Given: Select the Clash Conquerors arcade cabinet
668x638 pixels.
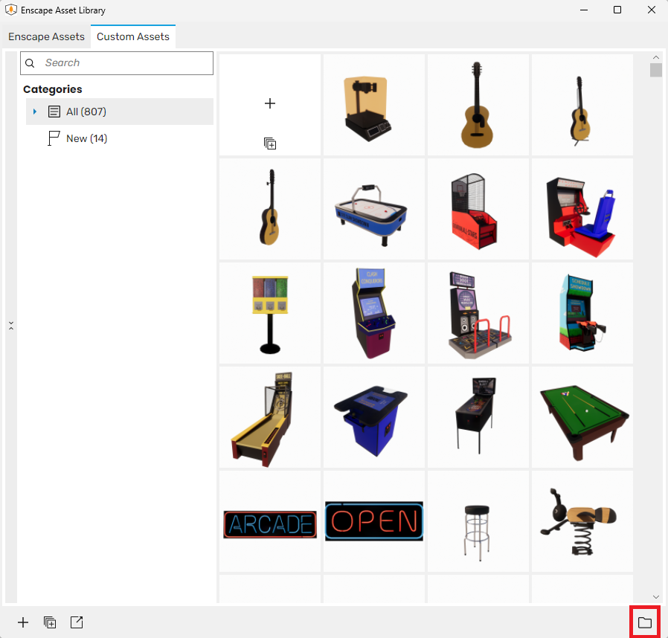Looking at the screenshot, I should (374, 313).
